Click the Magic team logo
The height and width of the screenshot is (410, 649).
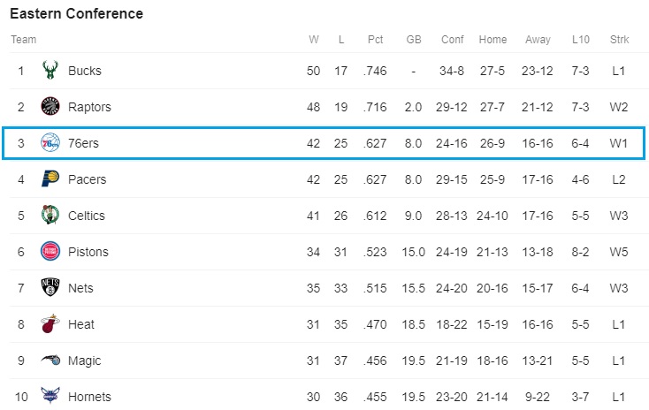click(50, 361)
